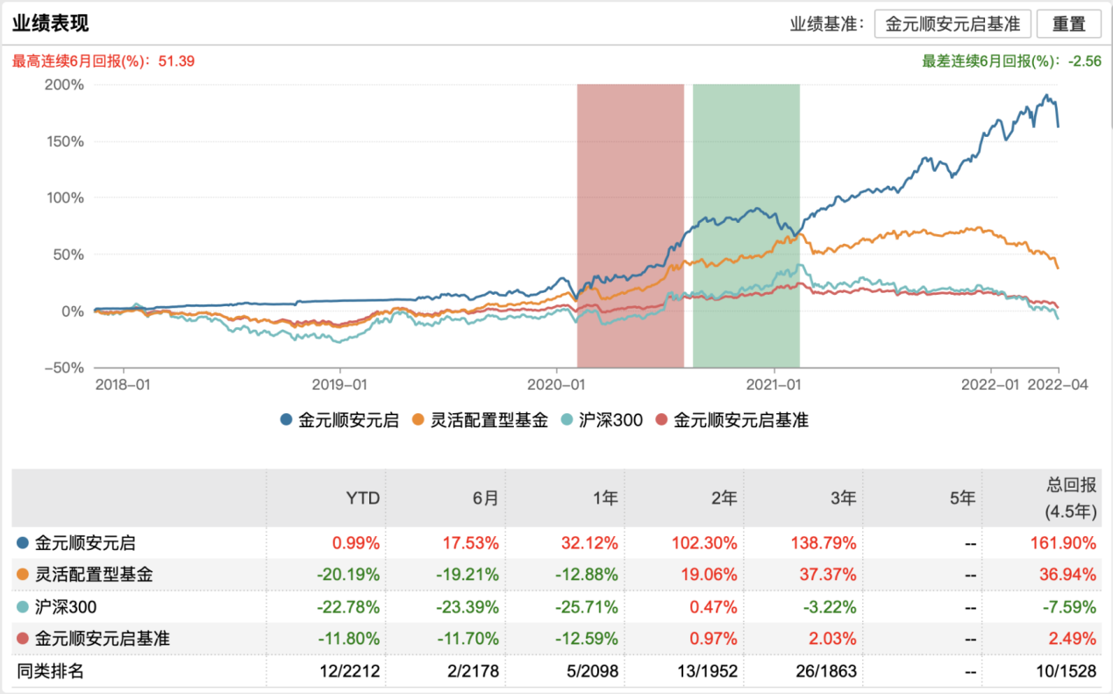This screenshot has width=1113, height=694.
Task: Select the YTD column header
Action: click(x=363, y=498)
